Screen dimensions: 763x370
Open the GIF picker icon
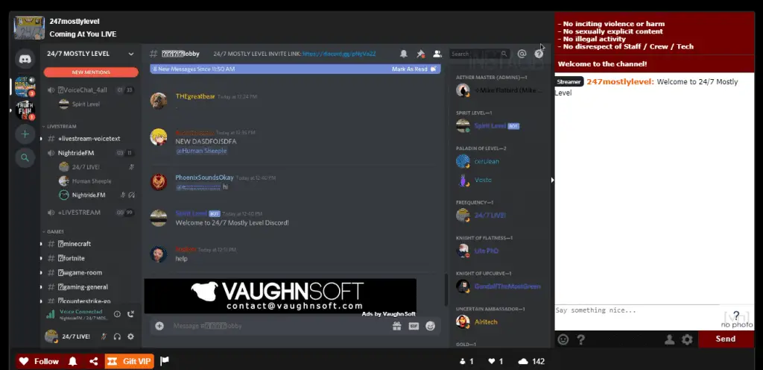pyautogui.click(x=414, y=326)
